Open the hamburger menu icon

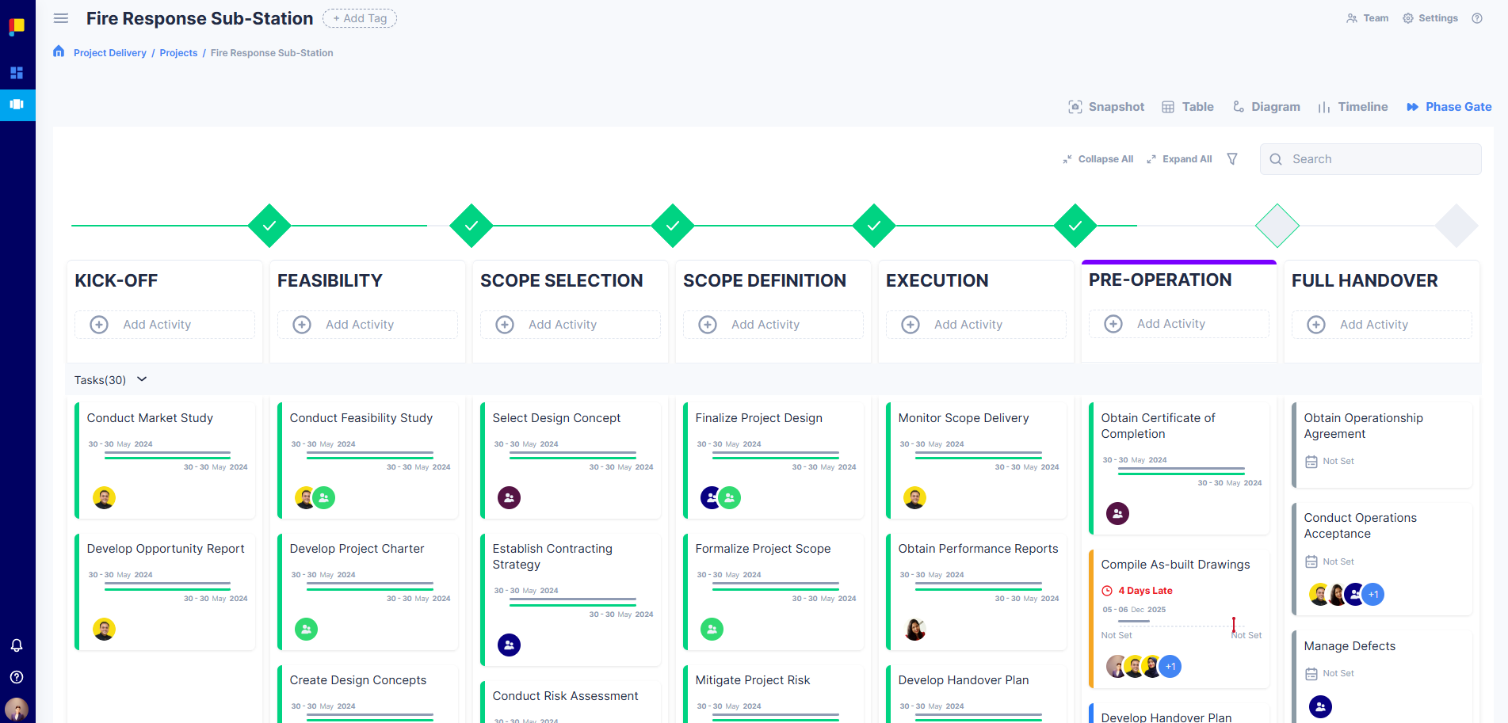pos(61,18)
